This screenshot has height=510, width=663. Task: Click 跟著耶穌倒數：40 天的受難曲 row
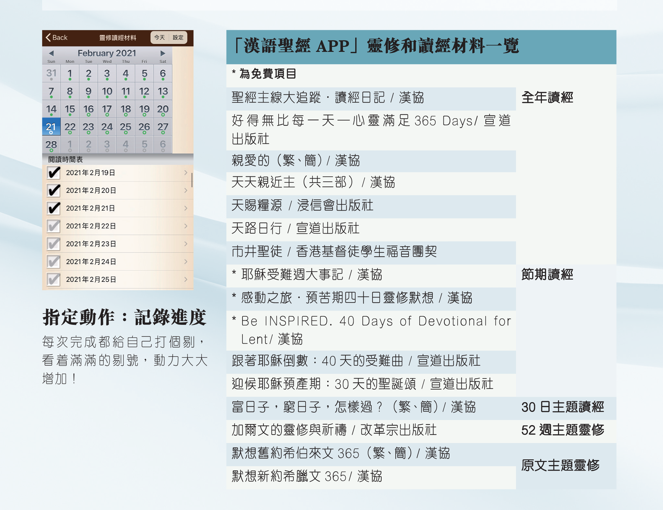371,362
